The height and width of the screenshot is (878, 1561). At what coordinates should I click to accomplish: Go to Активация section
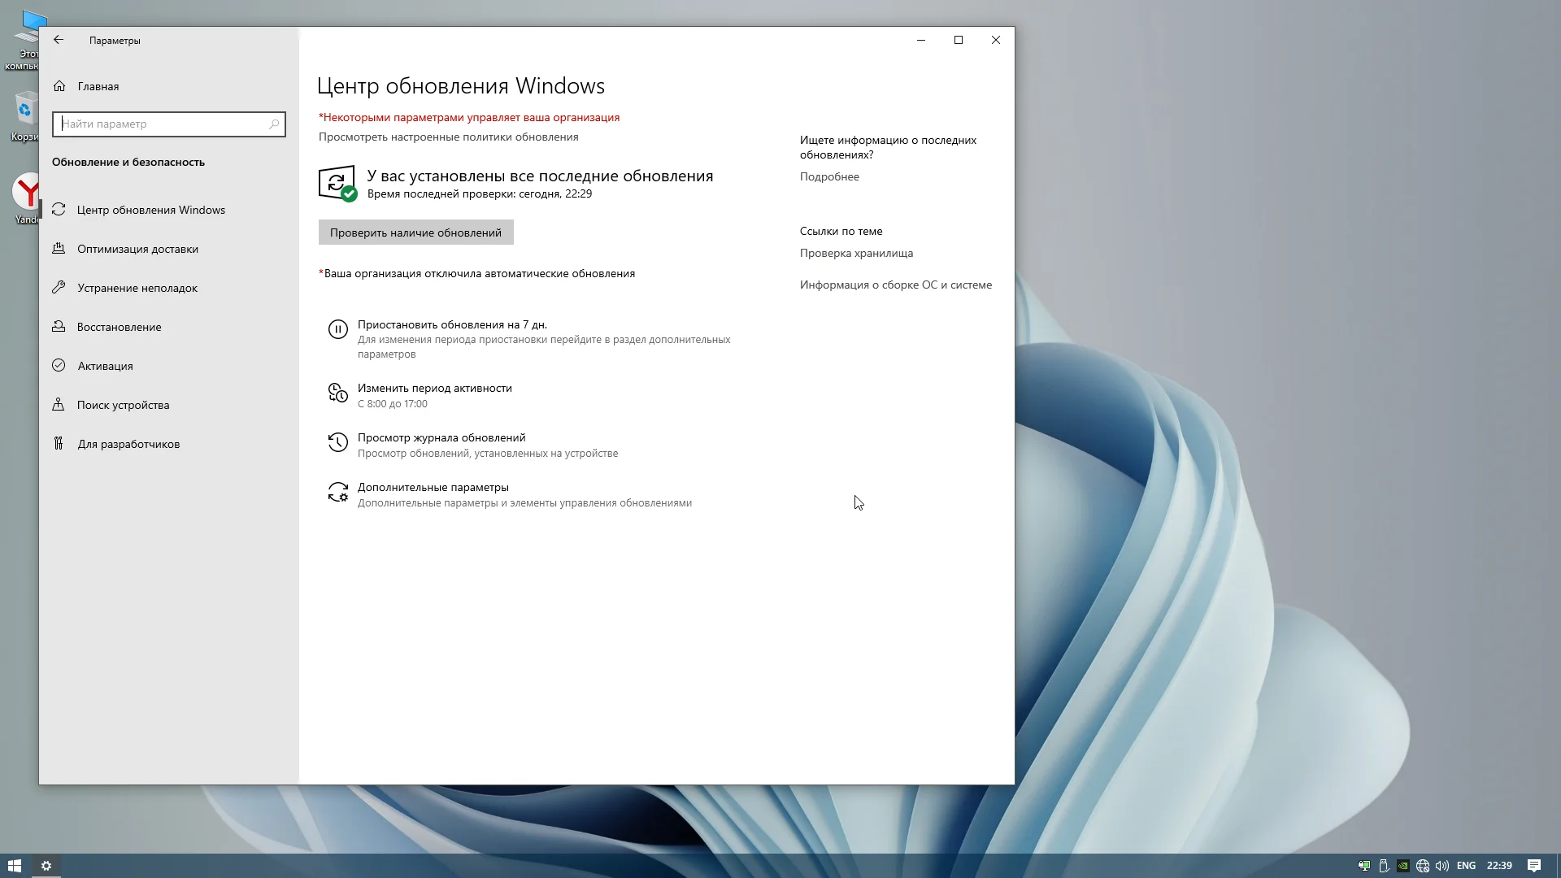[105, 366]
